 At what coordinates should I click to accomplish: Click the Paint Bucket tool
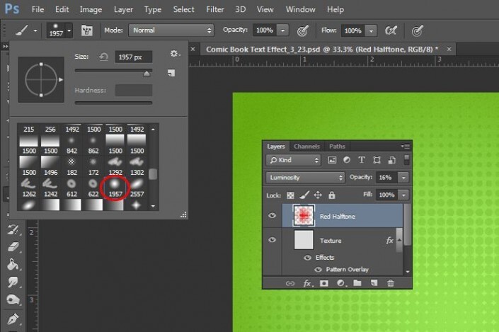(11, 264)
